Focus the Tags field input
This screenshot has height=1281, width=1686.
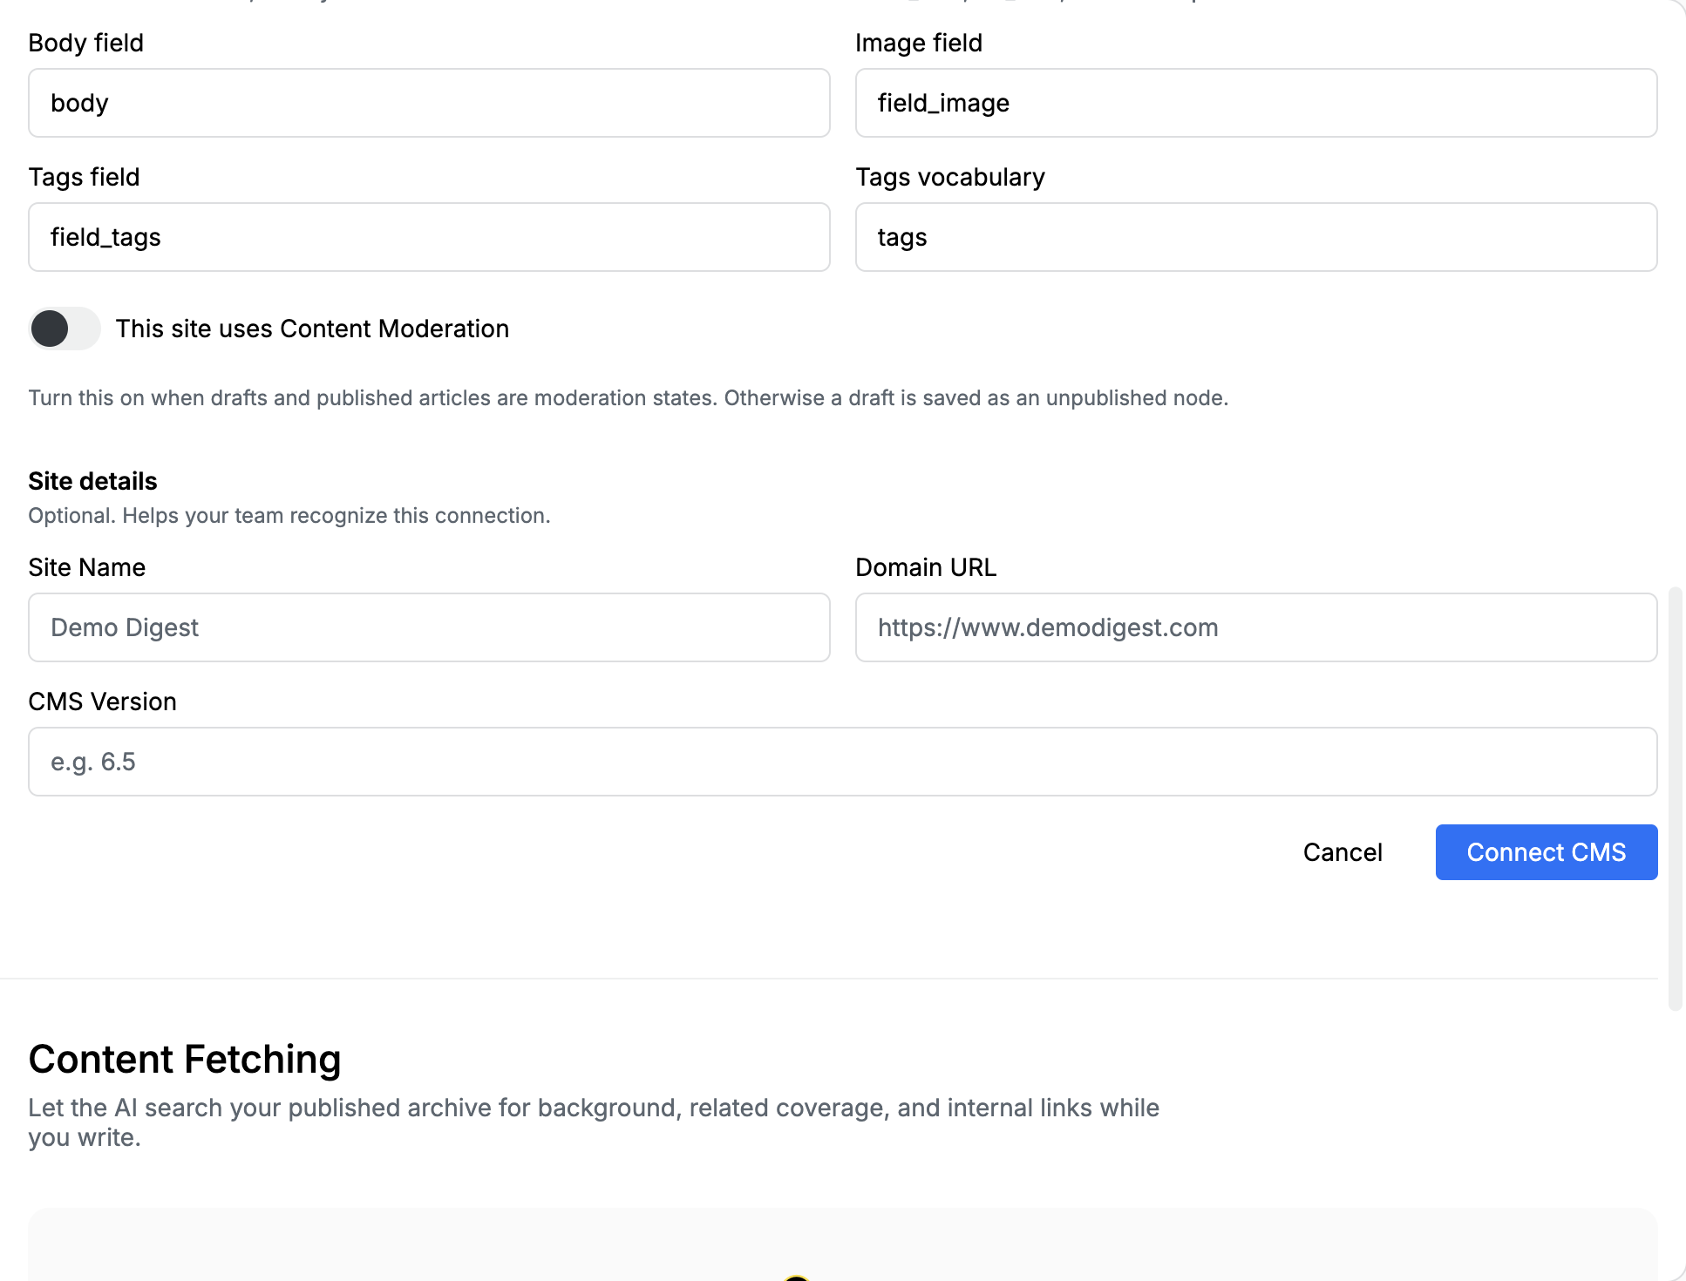pyautogui.click(x=429, y=237)
